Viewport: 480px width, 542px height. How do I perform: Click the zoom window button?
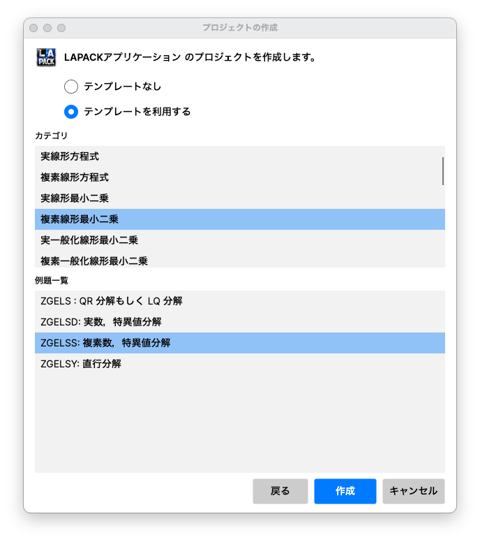pos(61,28)
